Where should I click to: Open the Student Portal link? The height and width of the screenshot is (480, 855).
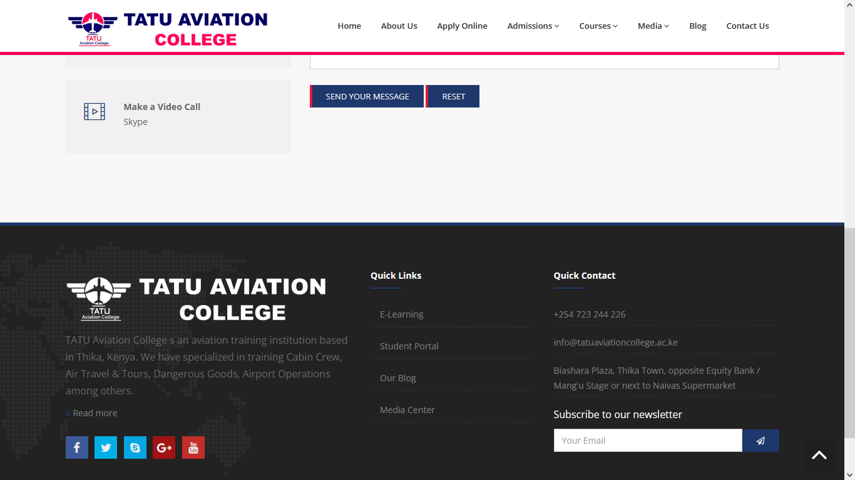coord(409,346)
